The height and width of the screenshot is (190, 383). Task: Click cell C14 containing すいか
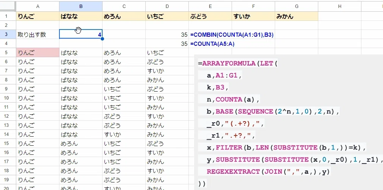tap(124, 134)
